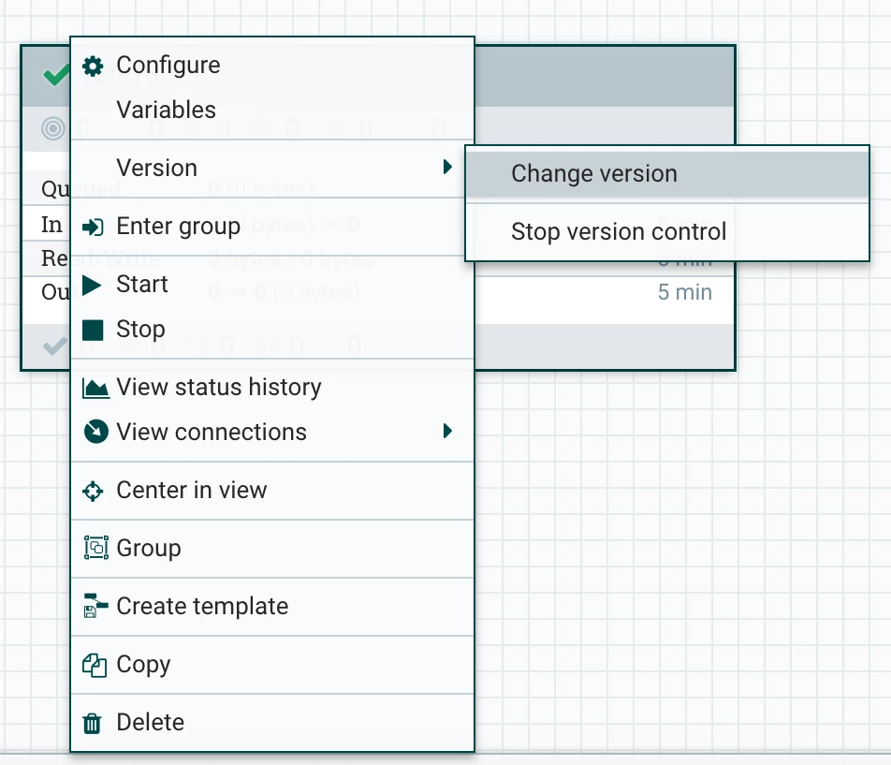Click the Copy documents icon
This screenshot has width=891, height=765.
[x=95, y=665]
